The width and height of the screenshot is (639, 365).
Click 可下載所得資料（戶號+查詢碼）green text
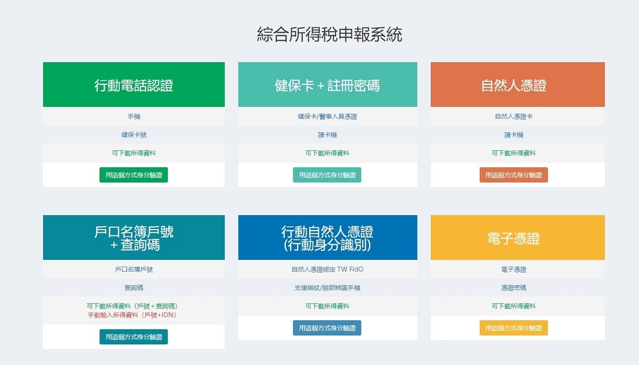pyautogui.click(x=132, y=306)
